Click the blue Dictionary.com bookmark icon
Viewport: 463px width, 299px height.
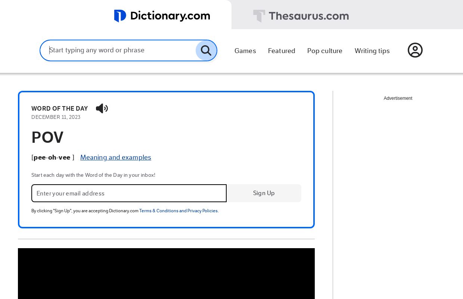[x=120, y=16]
